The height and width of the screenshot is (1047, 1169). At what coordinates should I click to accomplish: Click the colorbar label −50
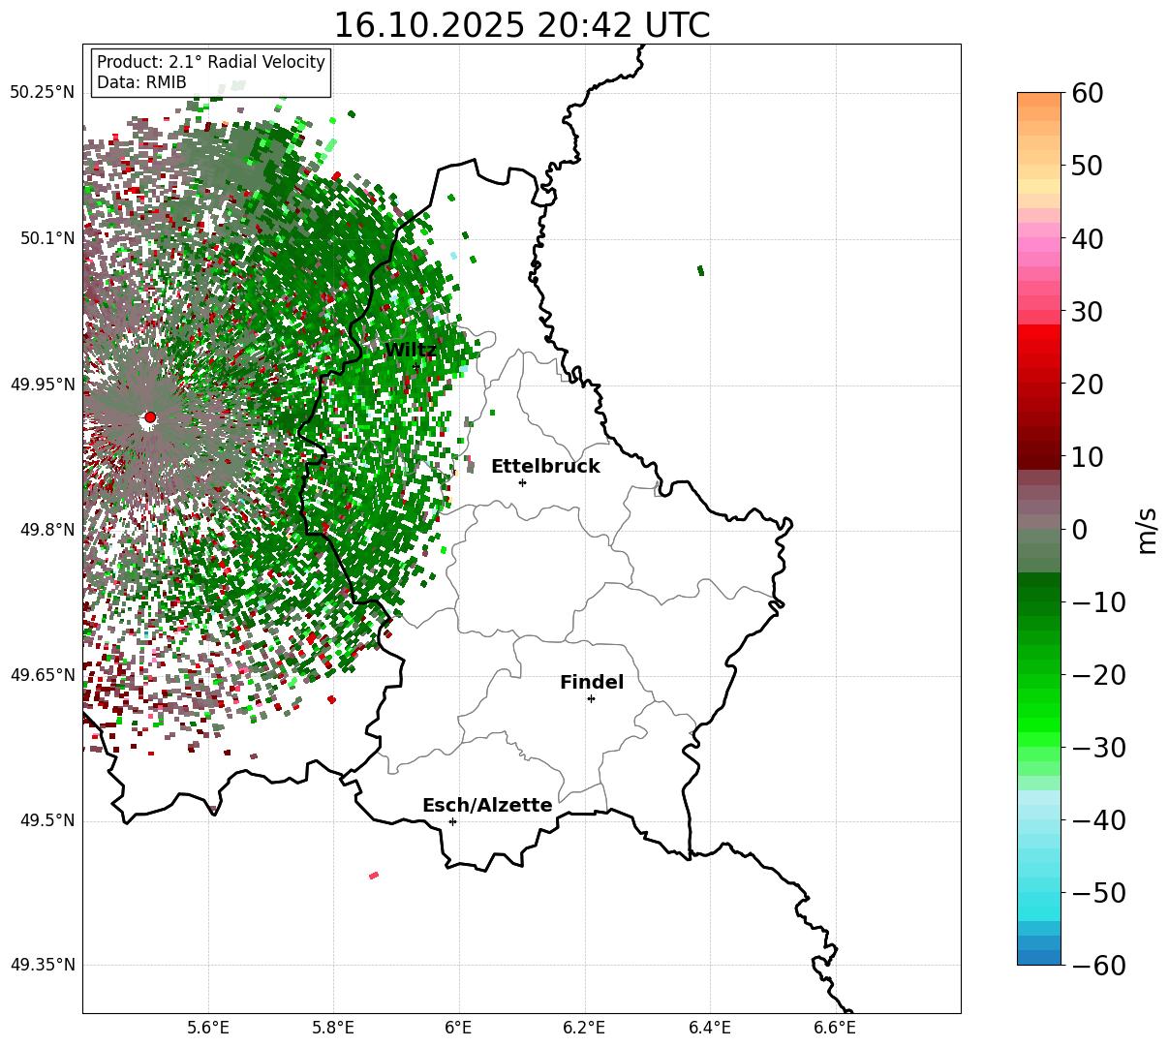click(1098, 893)
